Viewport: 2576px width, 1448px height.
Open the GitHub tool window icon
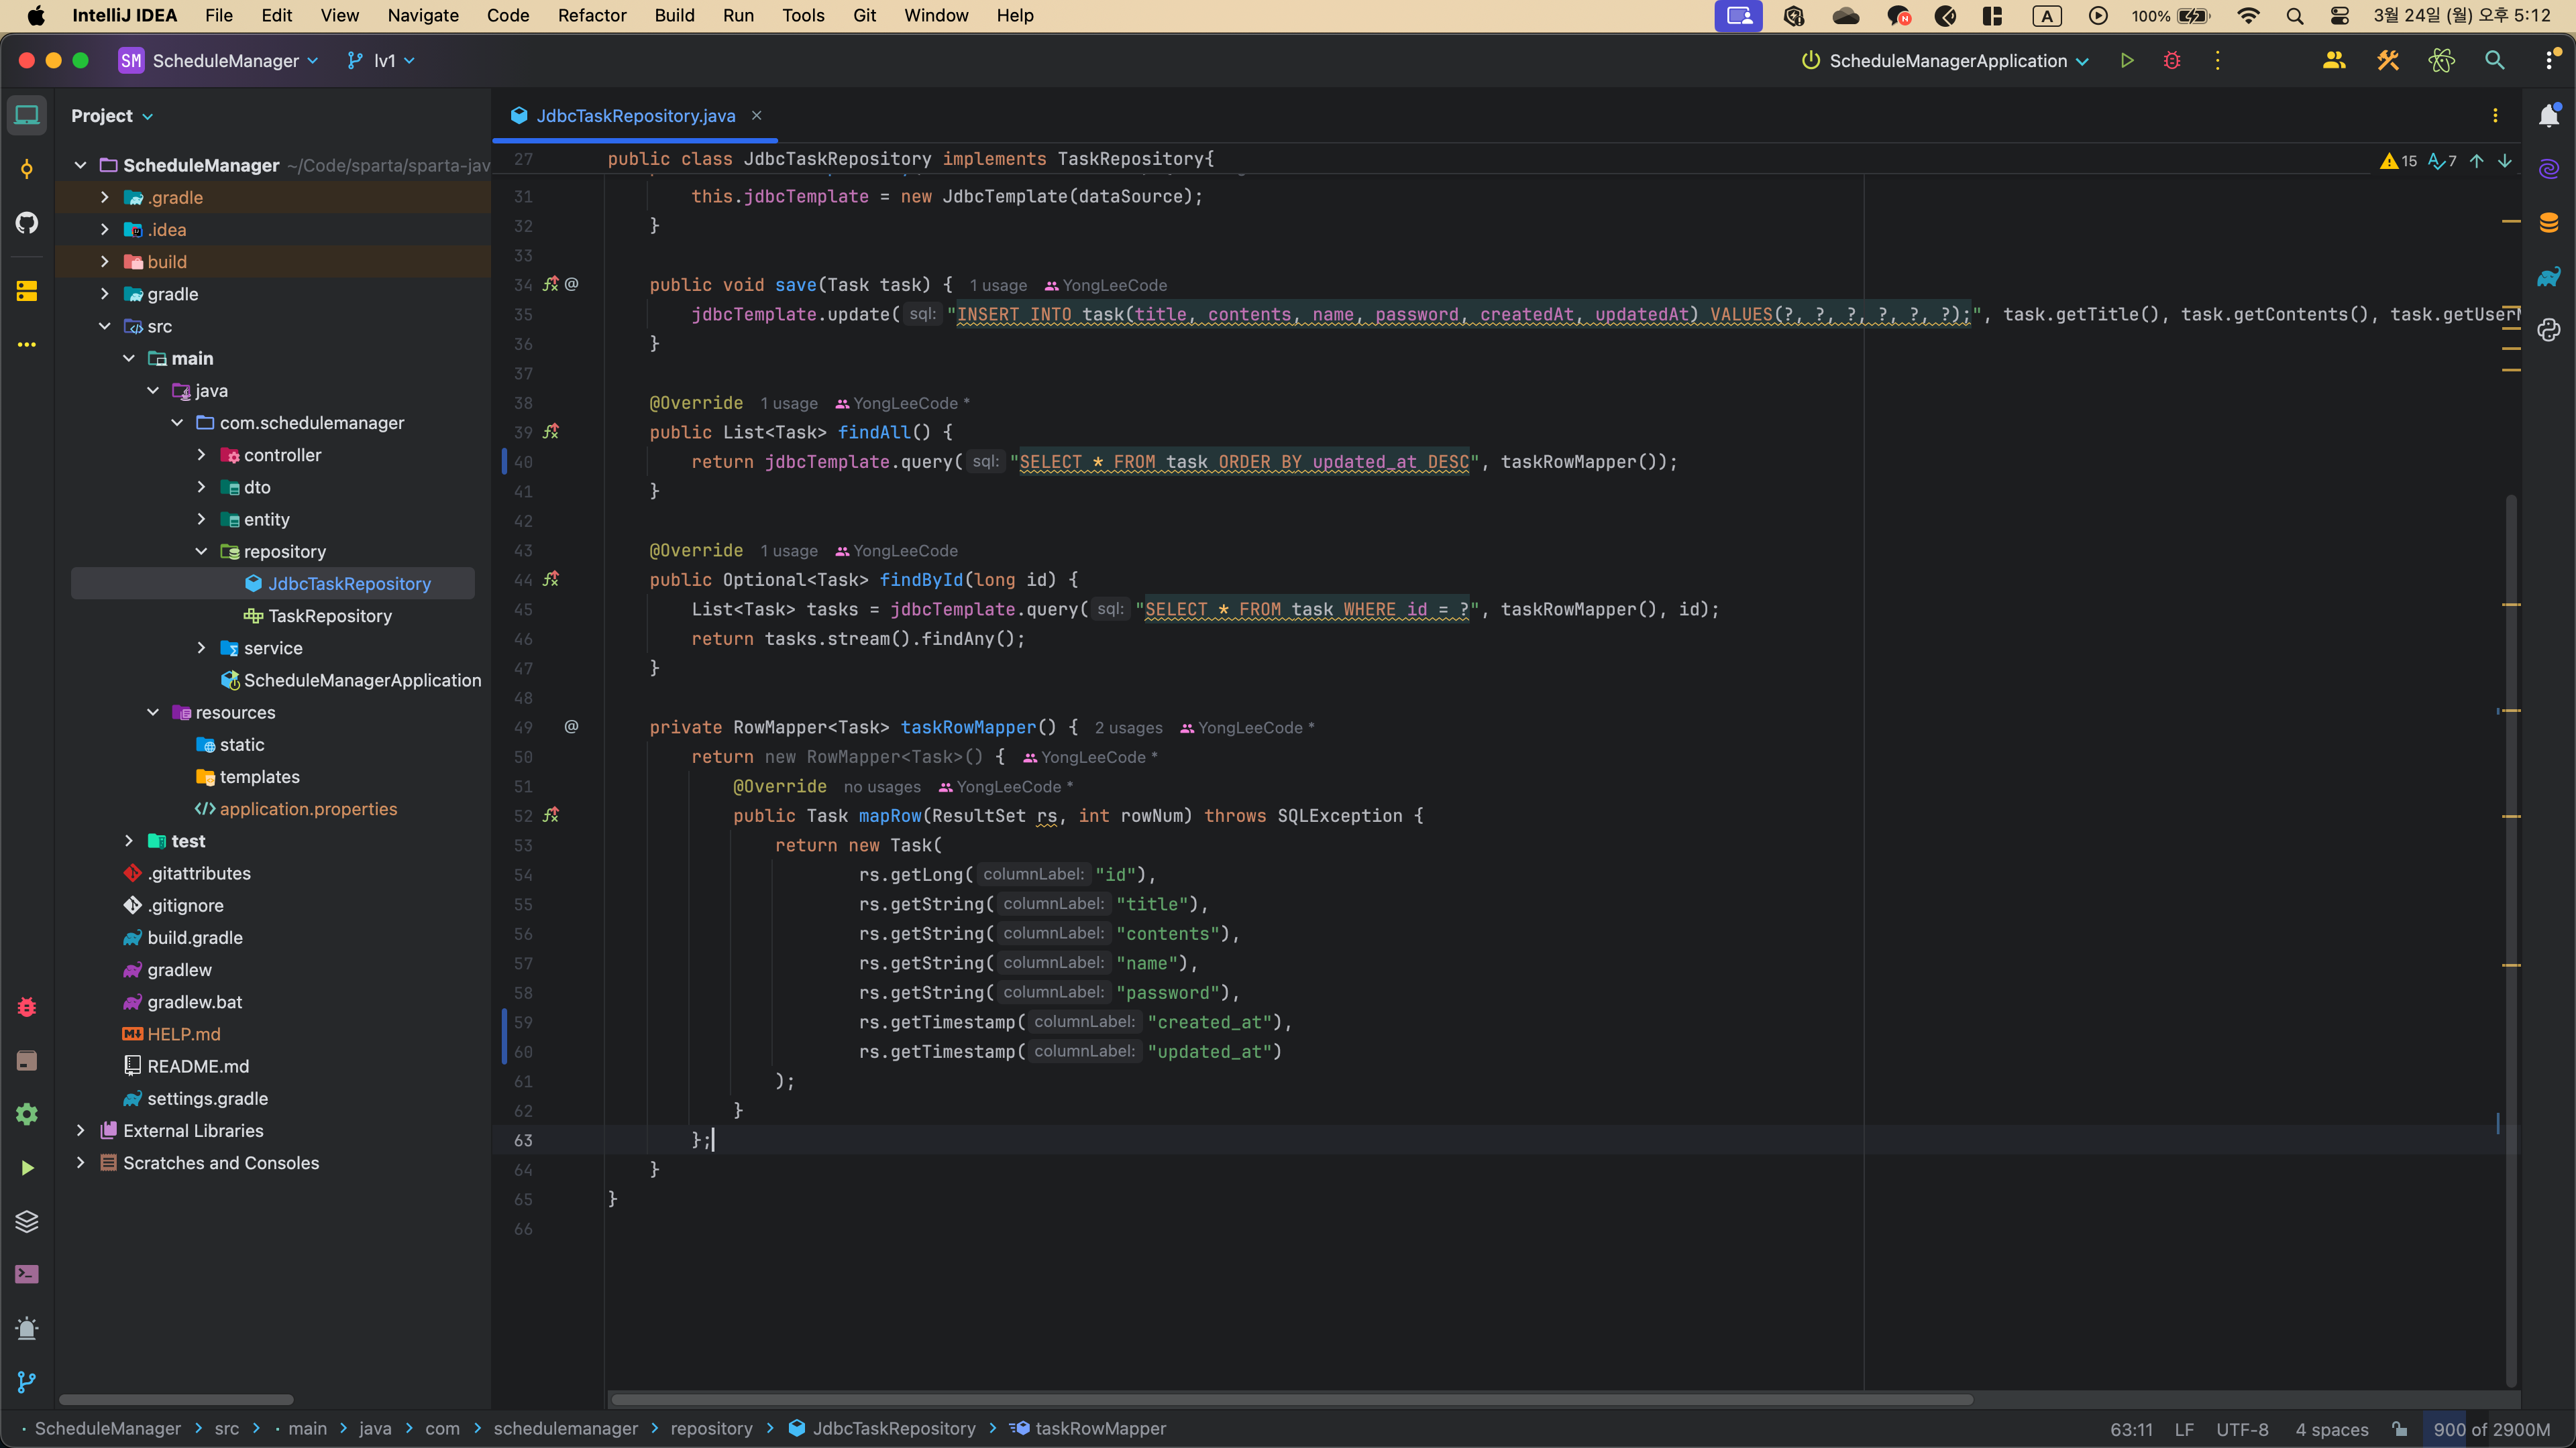[27, 223]
